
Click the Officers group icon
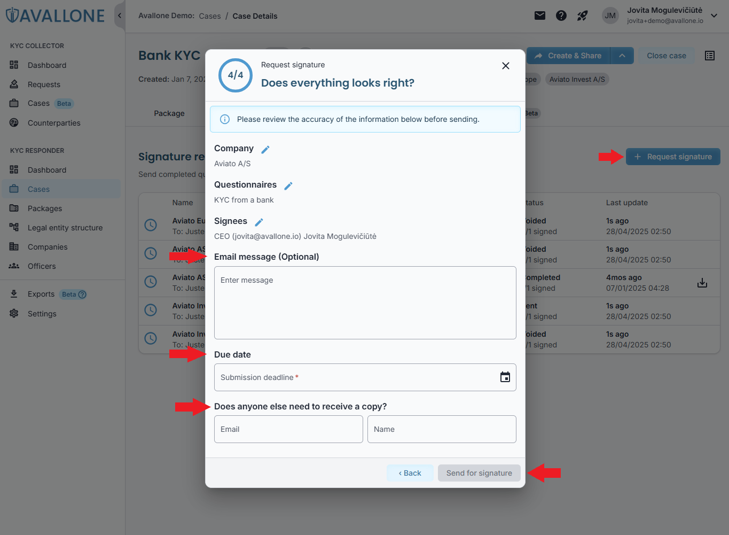pyautogui.click(x=14, y=266)
